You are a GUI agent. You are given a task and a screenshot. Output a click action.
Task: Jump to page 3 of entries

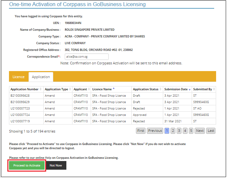pyautogui.click(x=179, y=131)
